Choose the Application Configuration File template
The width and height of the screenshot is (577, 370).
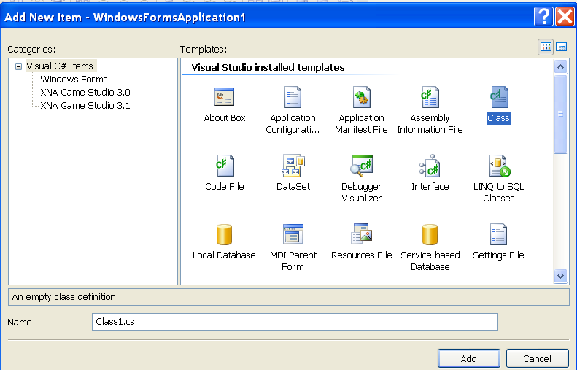tap(293, 97)
